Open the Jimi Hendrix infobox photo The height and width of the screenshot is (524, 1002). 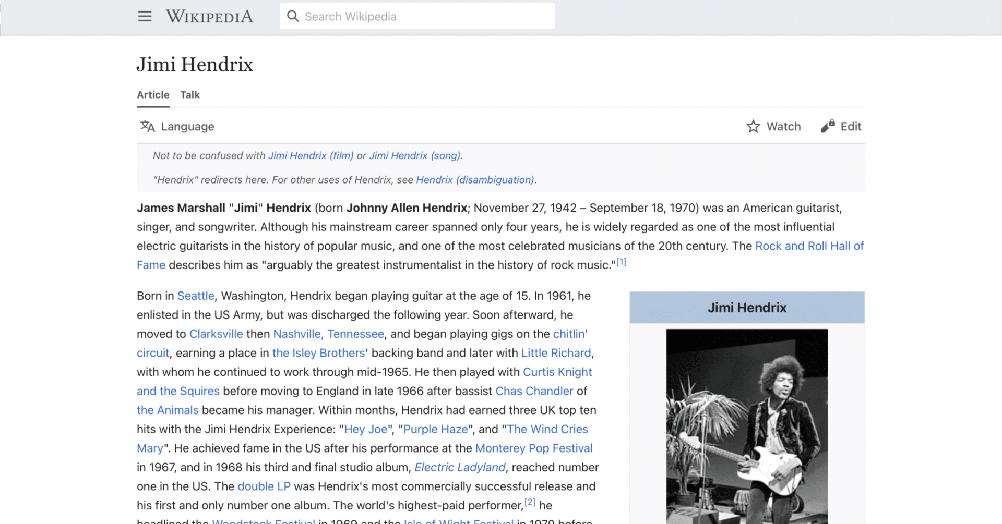747,426
